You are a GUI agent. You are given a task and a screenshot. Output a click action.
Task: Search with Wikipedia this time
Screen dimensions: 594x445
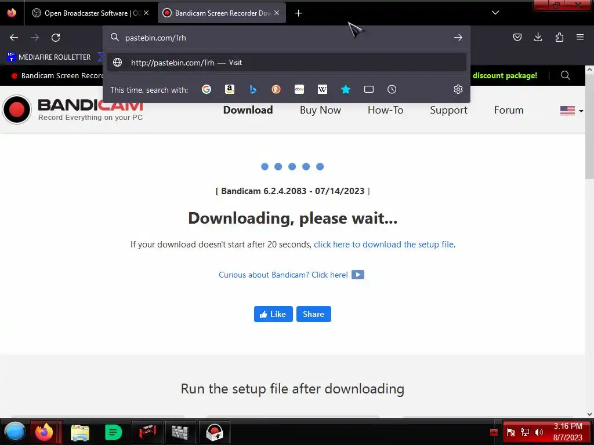coord(323,89)
